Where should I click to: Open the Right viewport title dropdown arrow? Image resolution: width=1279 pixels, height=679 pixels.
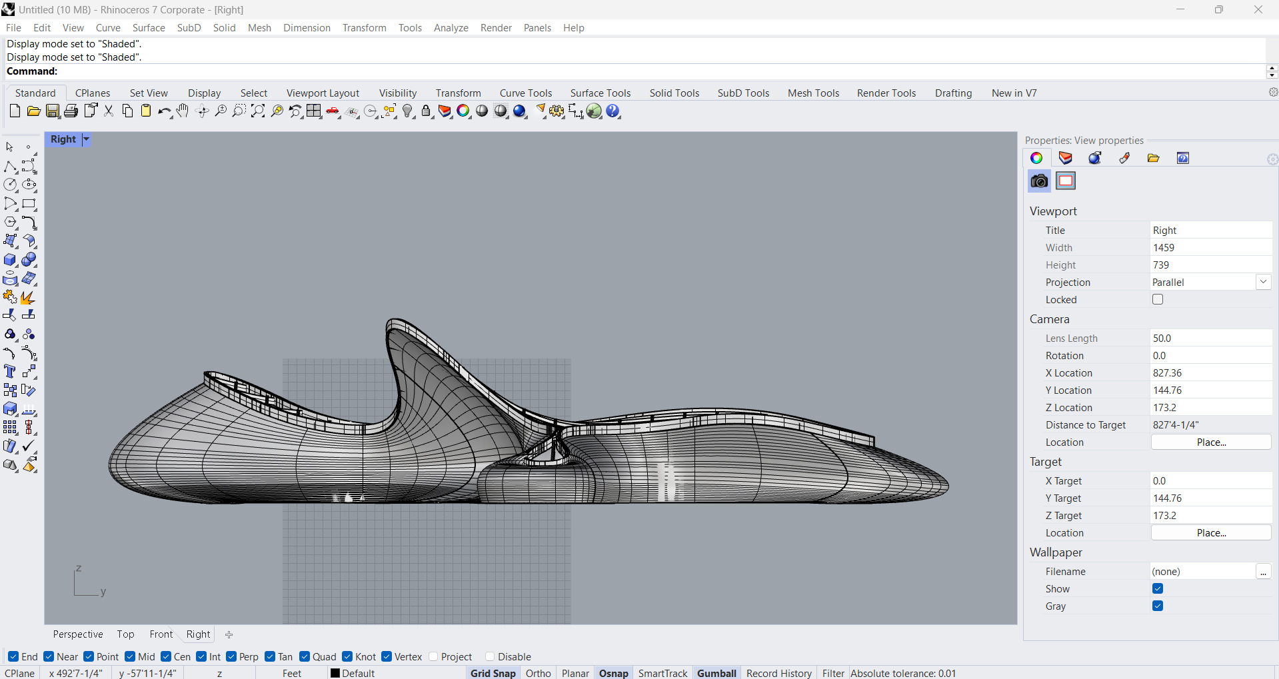click(x=86, y=139)
